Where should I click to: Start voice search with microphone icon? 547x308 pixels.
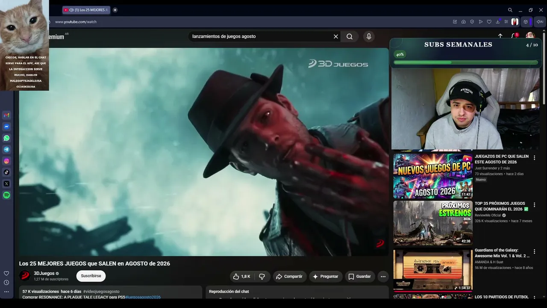pyautogui.click(x=369, y=36)
